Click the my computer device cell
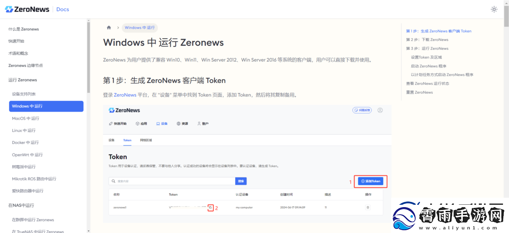 coord(244,208)
